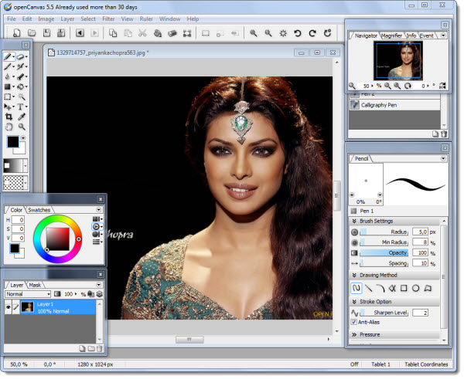Collapse the Brush Settings section
Screen dimensions: 464x379
point(354,221)
